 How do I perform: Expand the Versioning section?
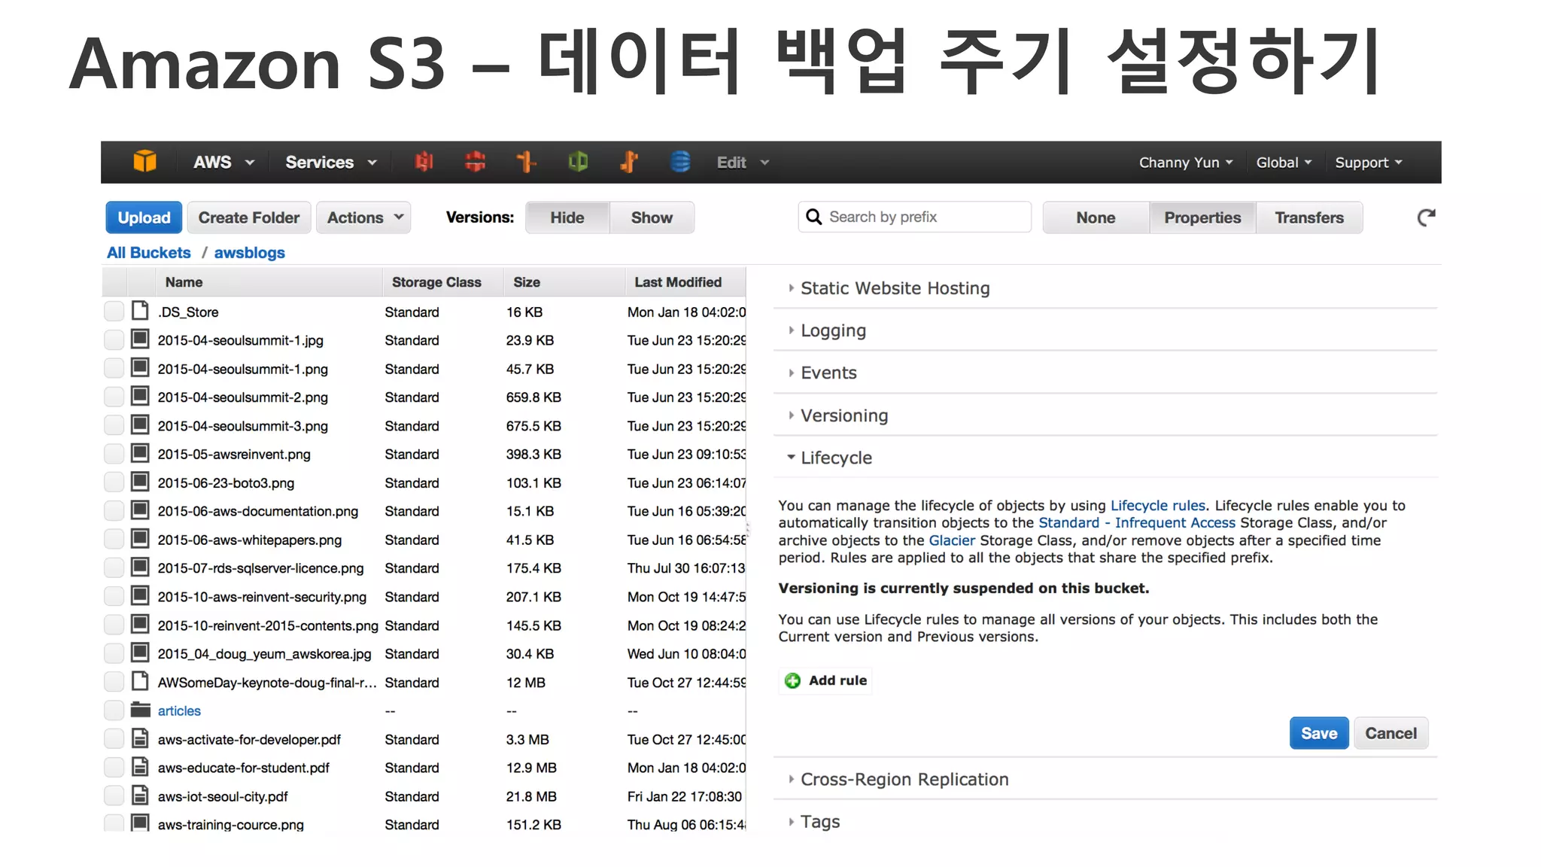pyautogui.click(x=843, y=415)
